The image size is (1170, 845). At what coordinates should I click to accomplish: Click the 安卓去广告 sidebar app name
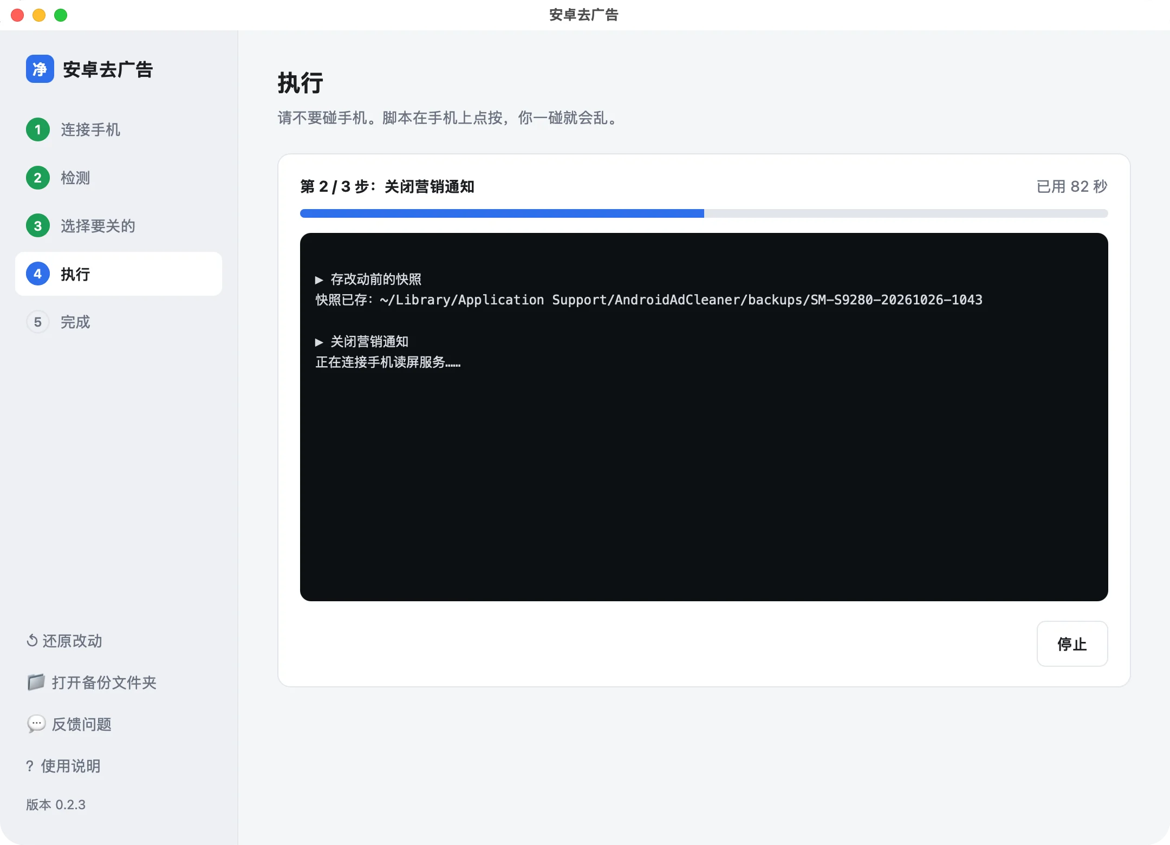point(108,69)
